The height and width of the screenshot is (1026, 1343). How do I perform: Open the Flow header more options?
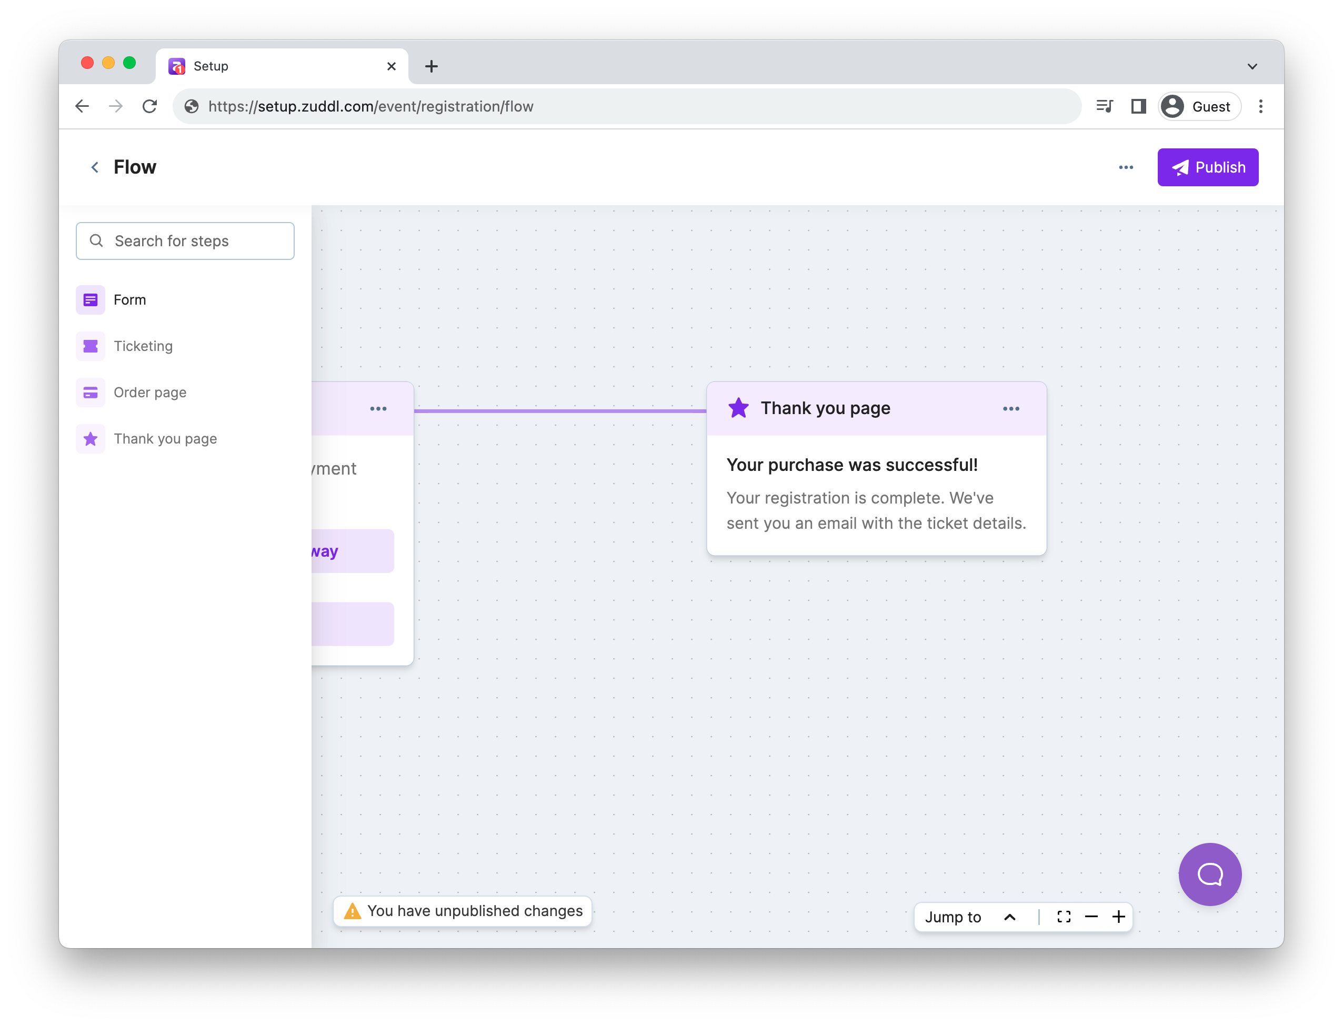pos(1126,167)
